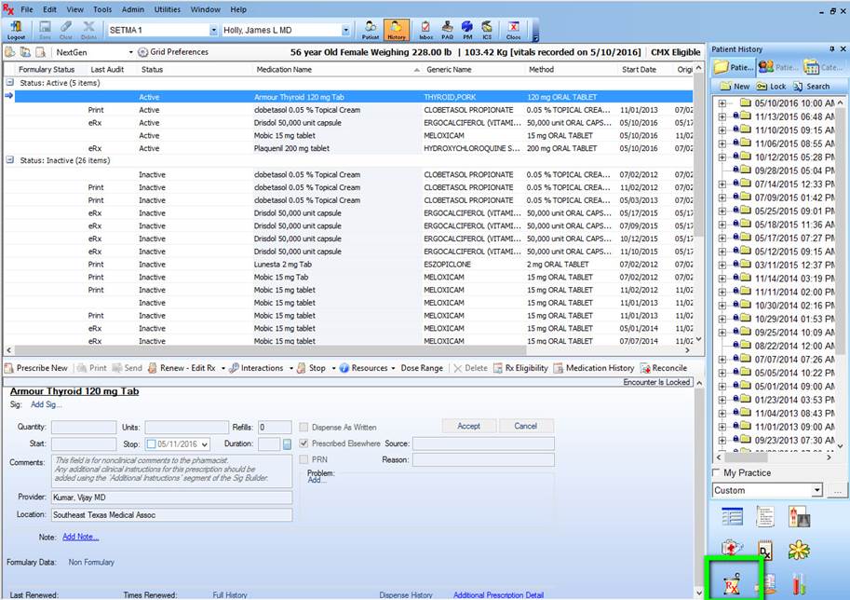
Task: Open the Utilities menu
Action: click(168, 9)
